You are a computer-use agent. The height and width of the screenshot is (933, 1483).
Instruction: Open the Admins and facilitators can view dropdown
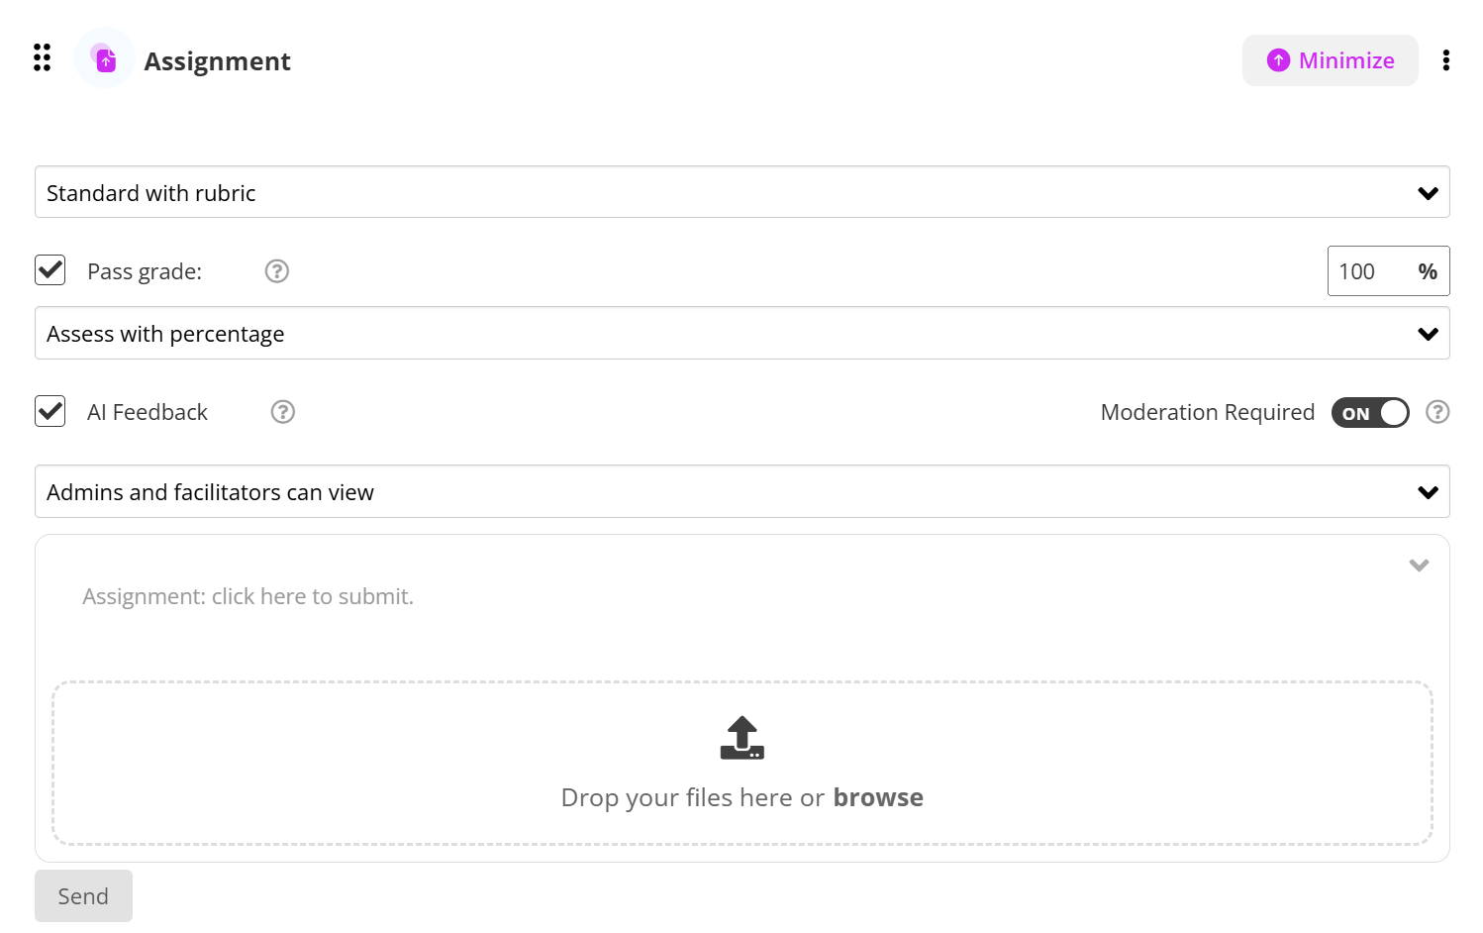tap(741, 492)
